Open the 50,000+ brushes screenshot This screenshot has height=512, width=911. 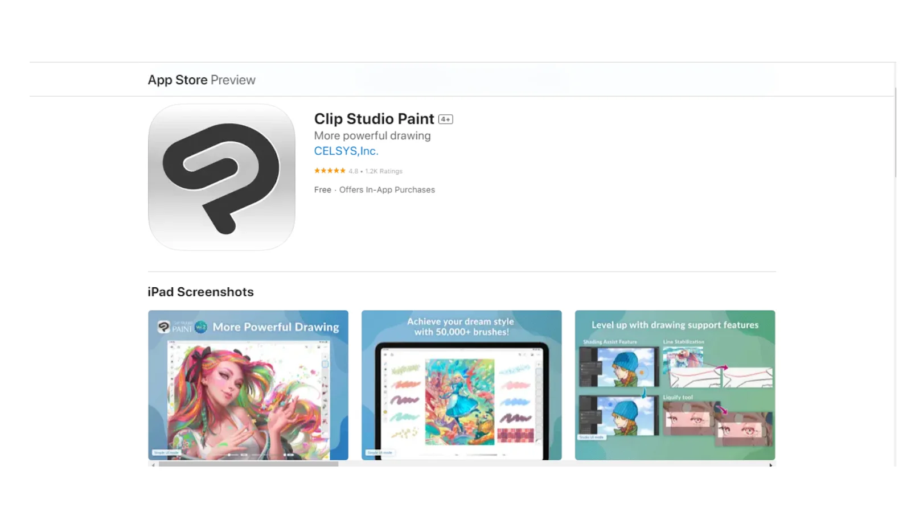click(462, 385)
